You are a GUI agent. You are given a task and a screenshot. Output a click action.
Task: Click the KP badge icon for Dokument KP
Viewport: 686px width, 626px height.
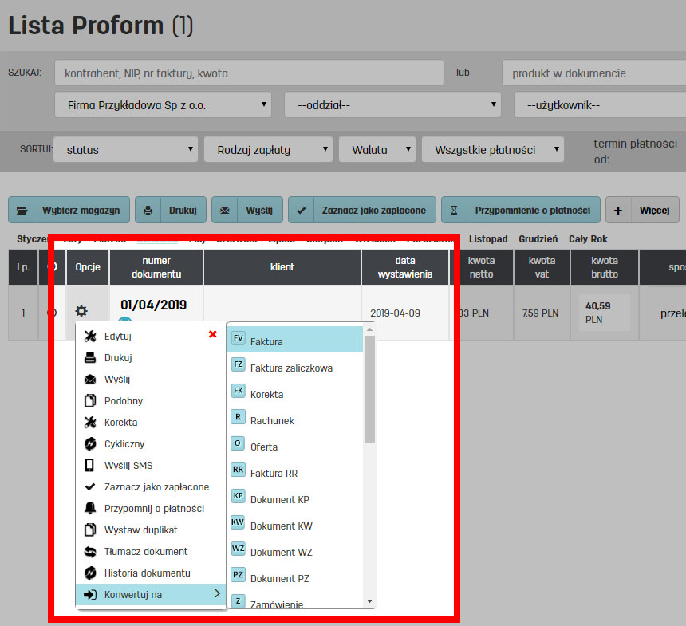[238, 496]
